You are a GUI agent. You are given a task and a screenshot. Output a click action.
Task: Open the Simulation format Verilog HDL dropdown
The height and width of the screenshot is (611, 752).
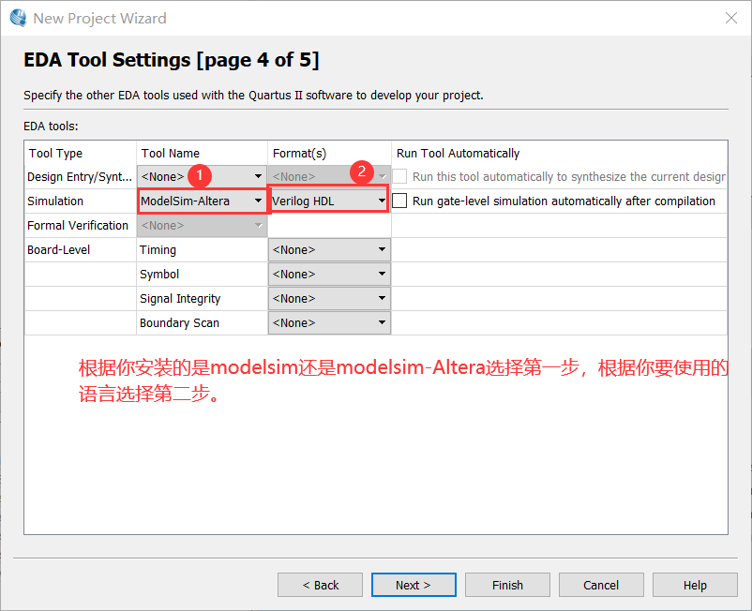(329, 201)
